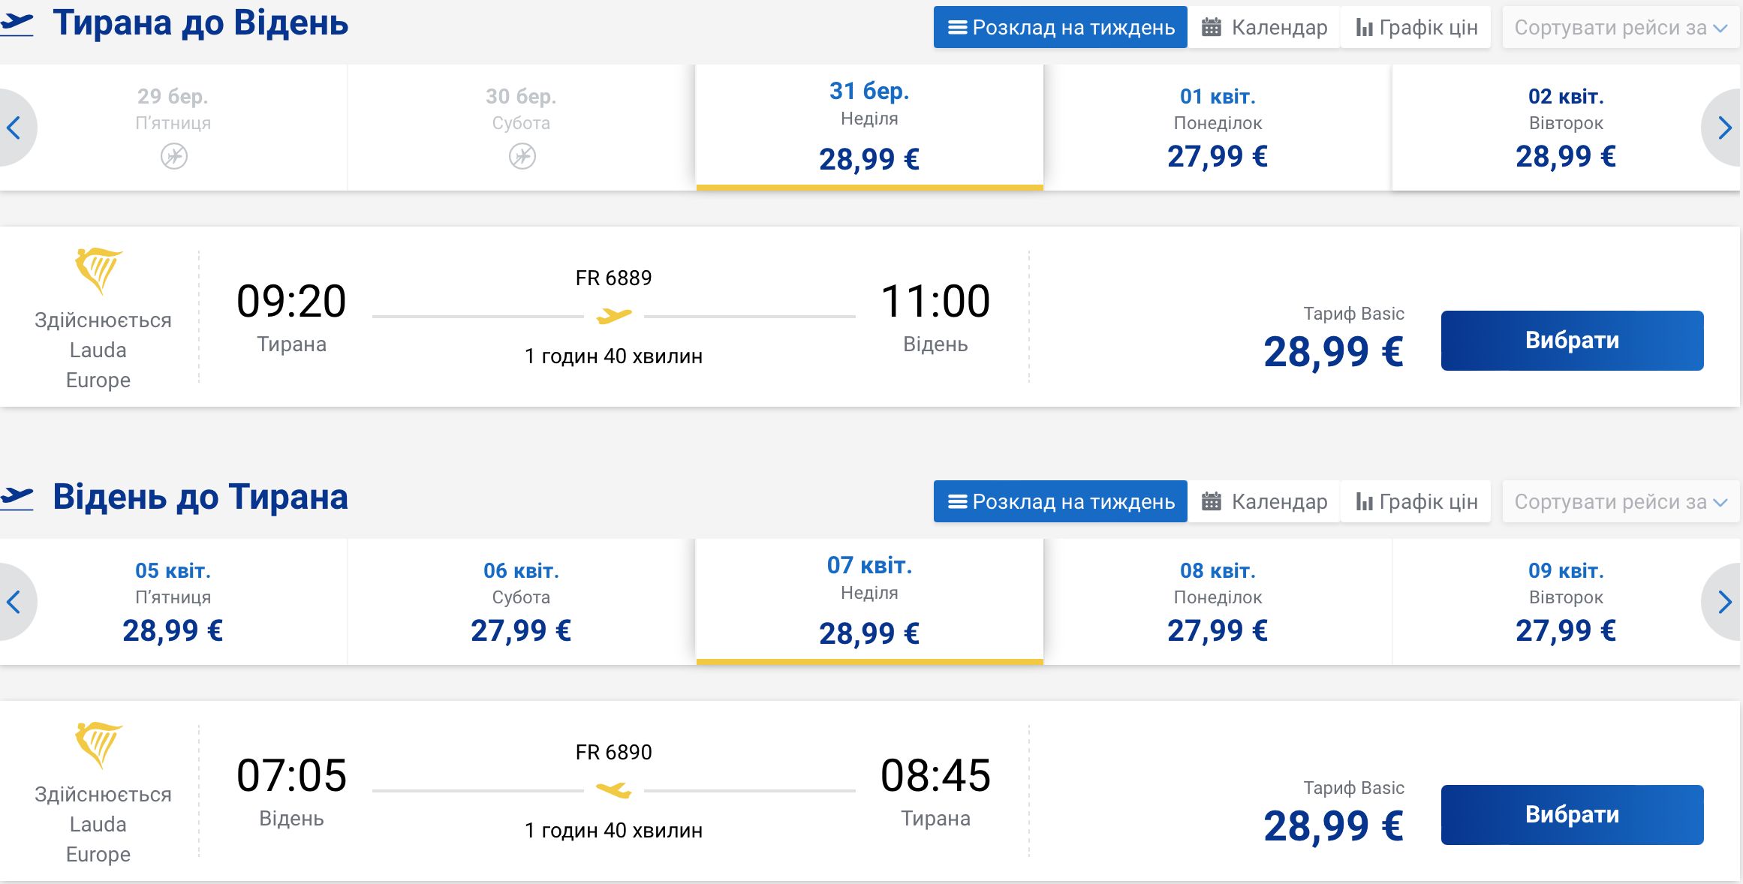Click Ryanair harp logo on flight FR 6889

(x=98, y=271)
